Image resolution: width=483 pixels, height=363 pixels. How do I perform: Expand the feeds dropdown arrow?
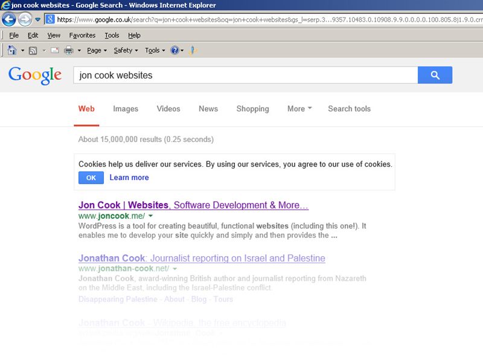pos(43,50)
